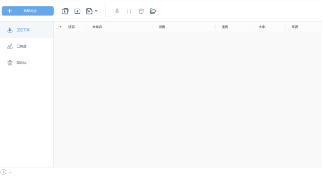Click the Size (大小) column header
This screenshot has height=181, width=323.
pyautogui.click(x=262, y=27)
